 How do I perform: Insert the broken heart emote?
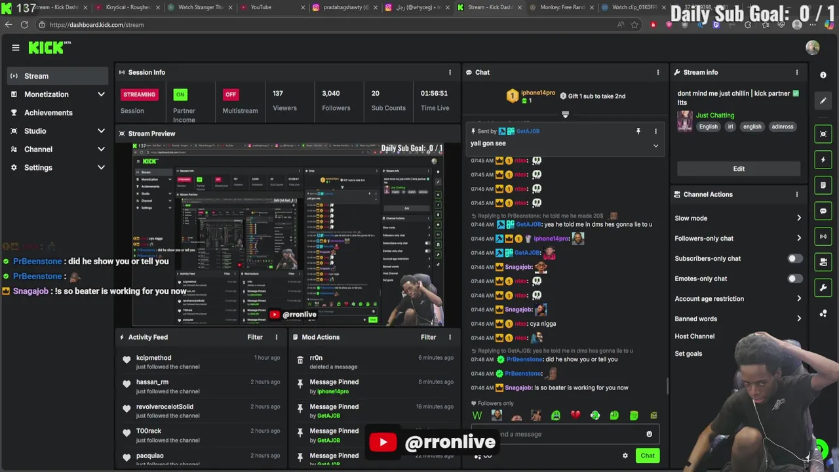pyautogui.click(x=576, y=415)
